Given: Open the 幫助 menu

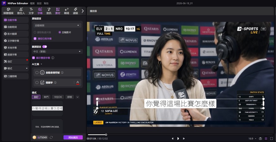Looking at the screenshot, I should [x=46, y=3].
